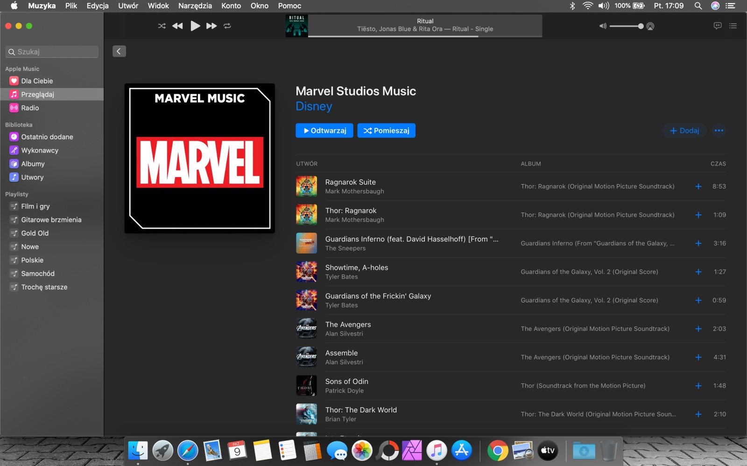Screen dimensions: 747x466
Task: Show lyrics panel icon
Action: (x=718, y=26)
